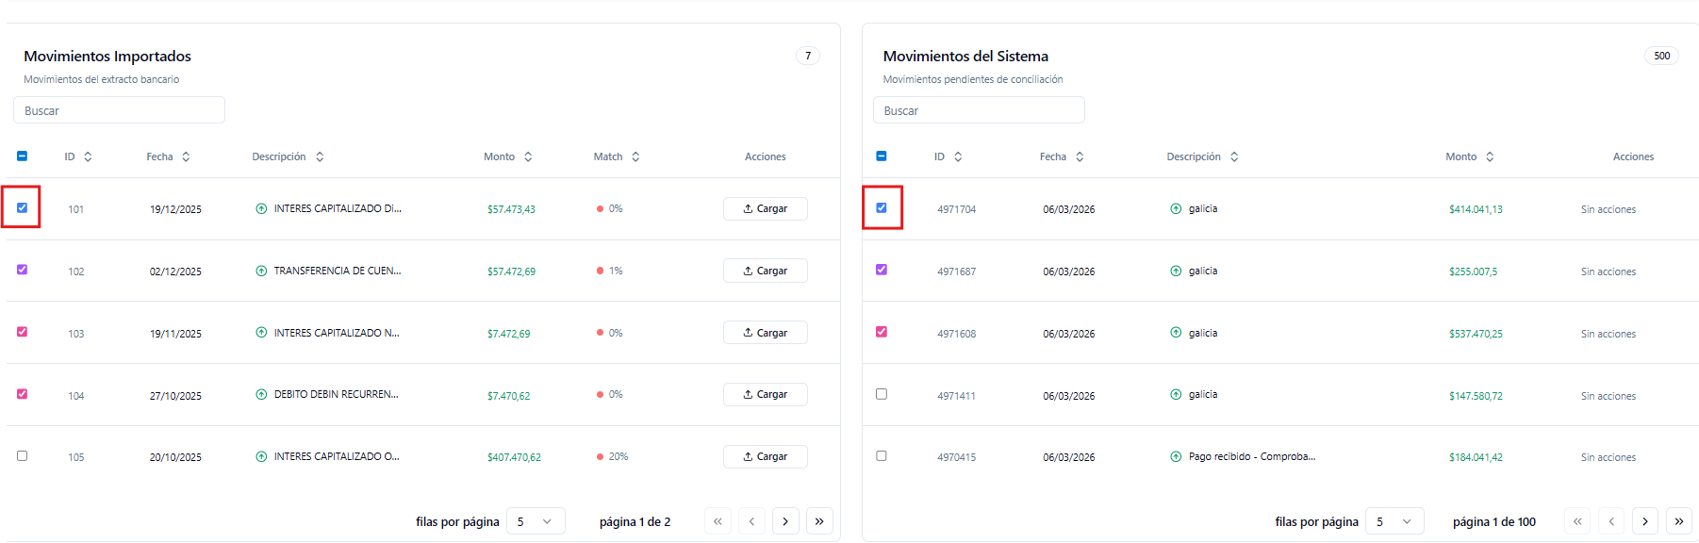The height and width of the screenshot is (543, 1699).
Task: Open rows per page dropdown for system movements
Action: point(1394,521)
